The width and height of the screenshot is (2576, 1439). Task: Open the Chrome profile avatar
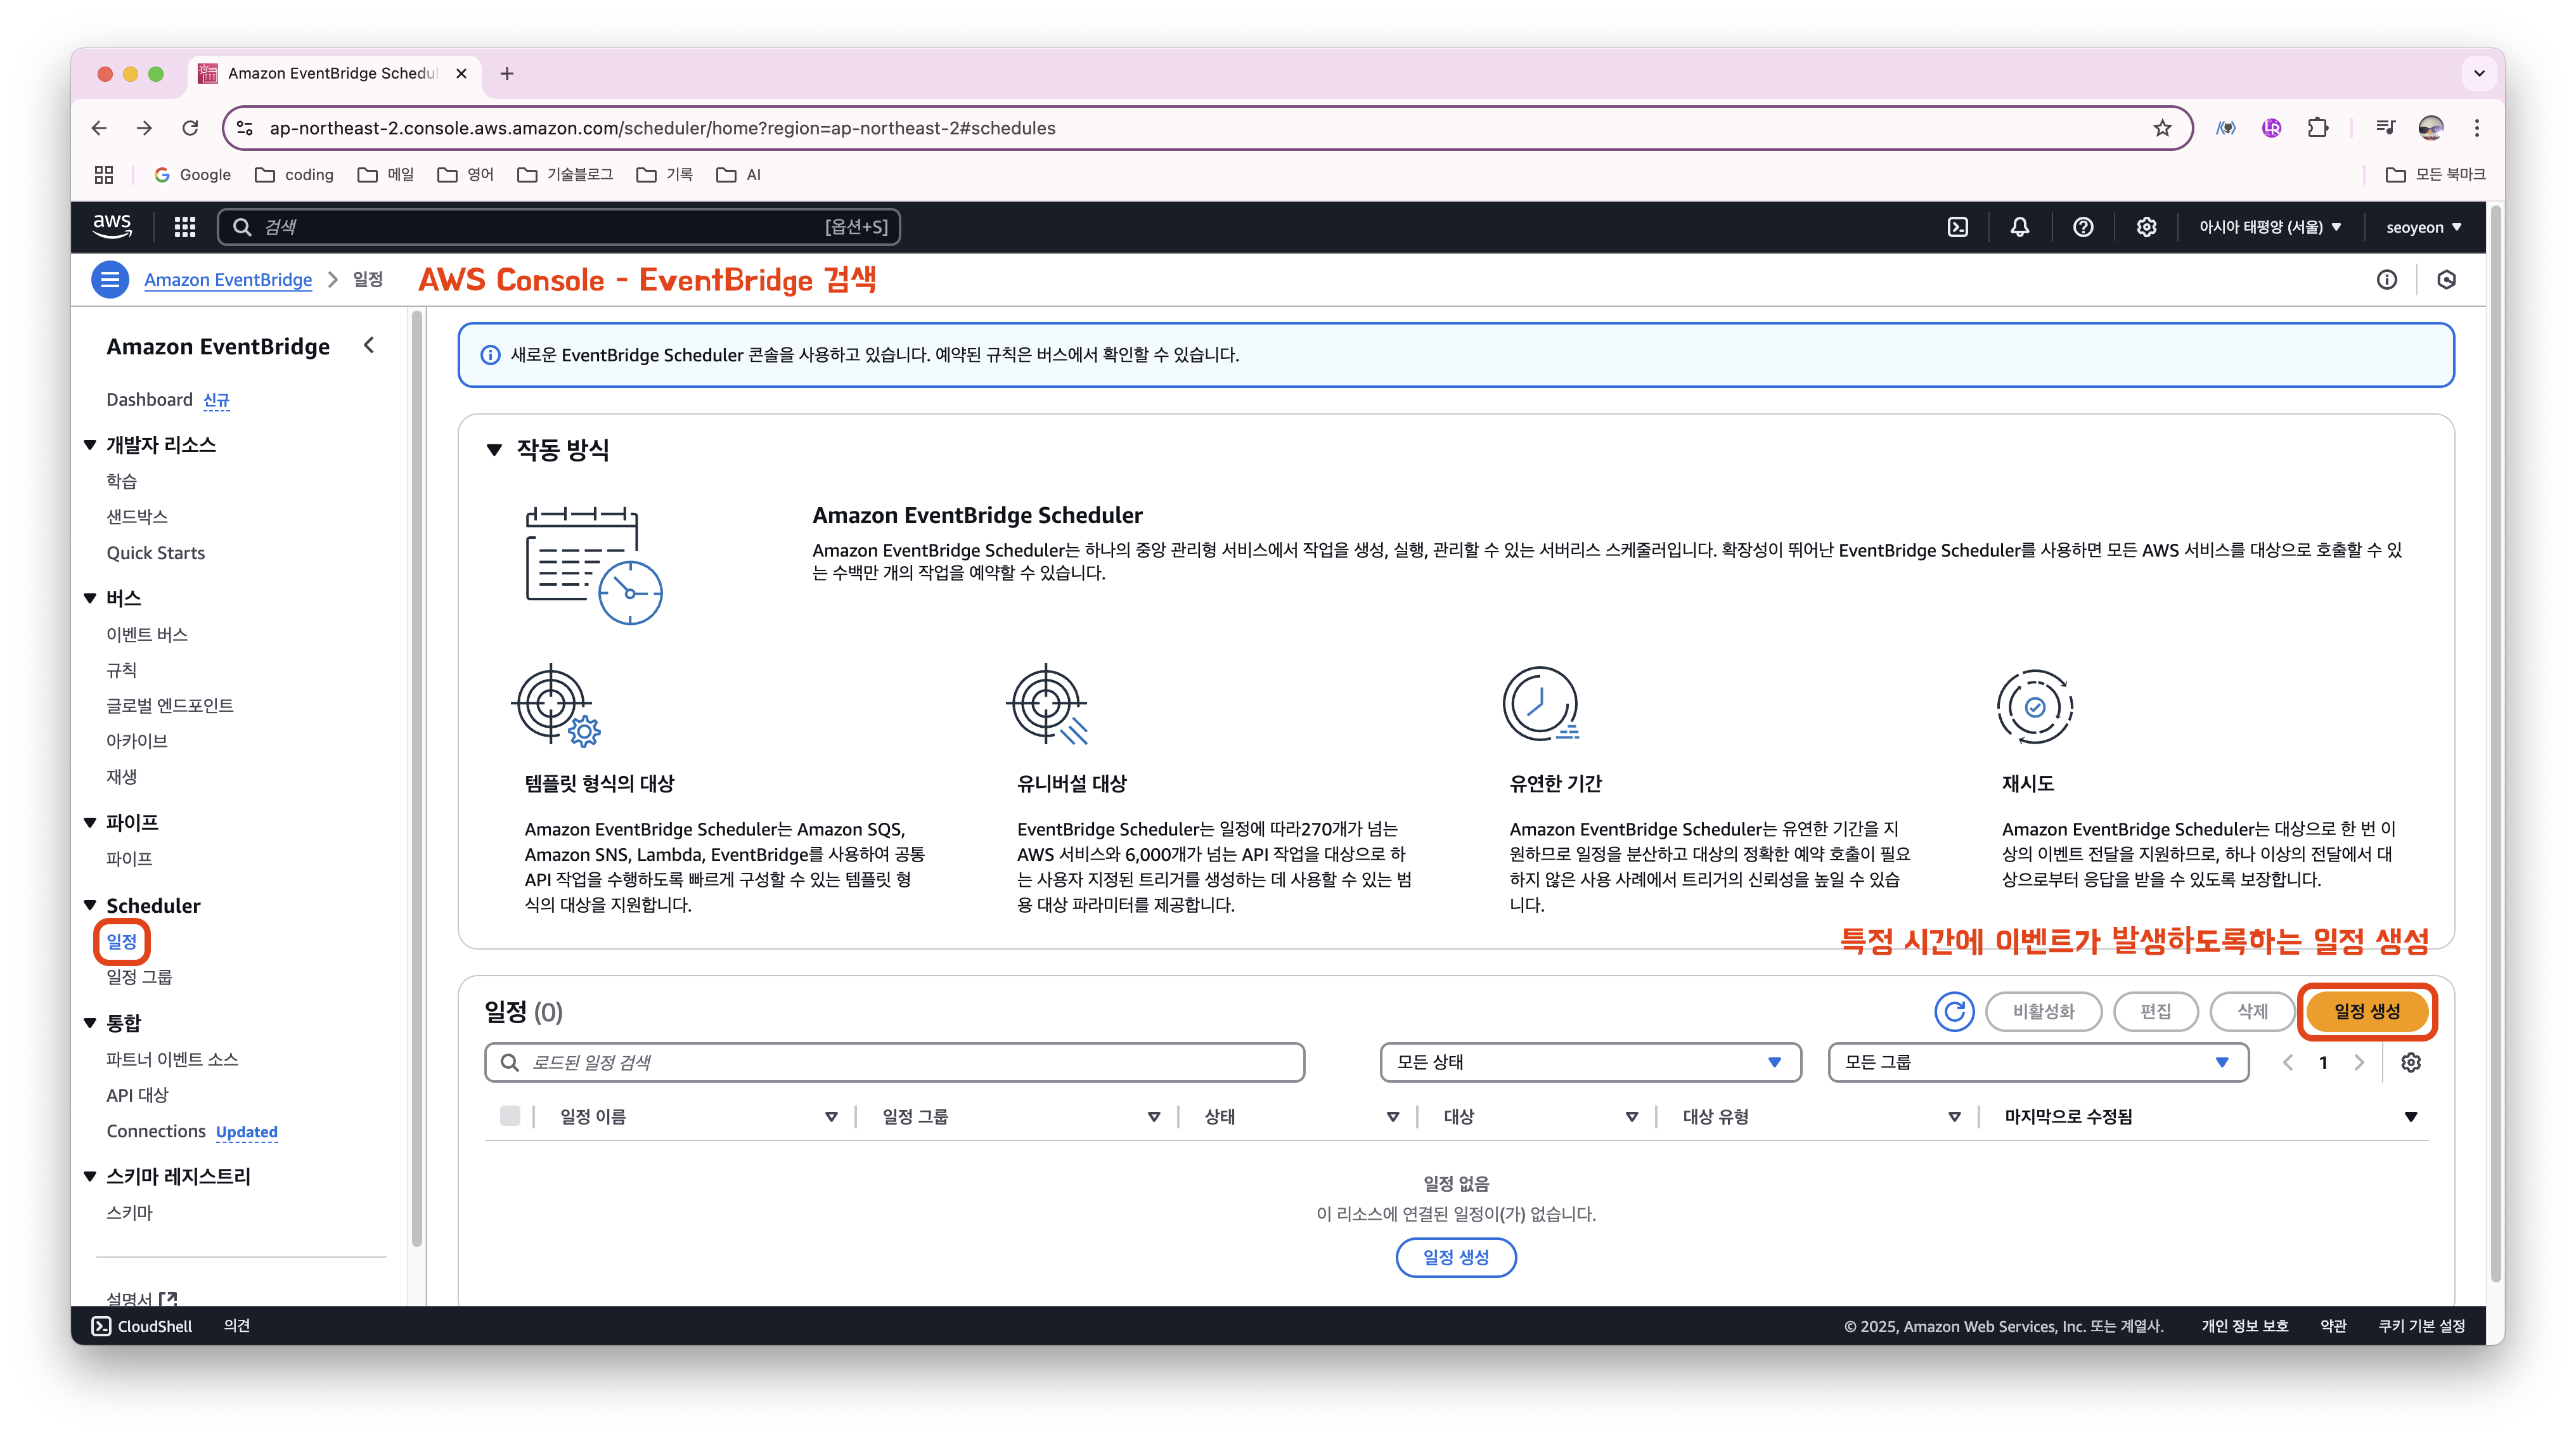pyautogui.click(x=2430, y=128)
